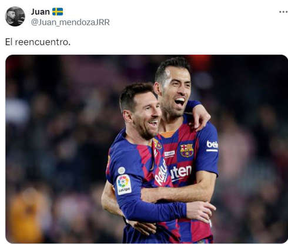Image resolution: width=288 pixels, height=244 pixels.
Task: Click Juan's round profile avatar
Action: 15,16
